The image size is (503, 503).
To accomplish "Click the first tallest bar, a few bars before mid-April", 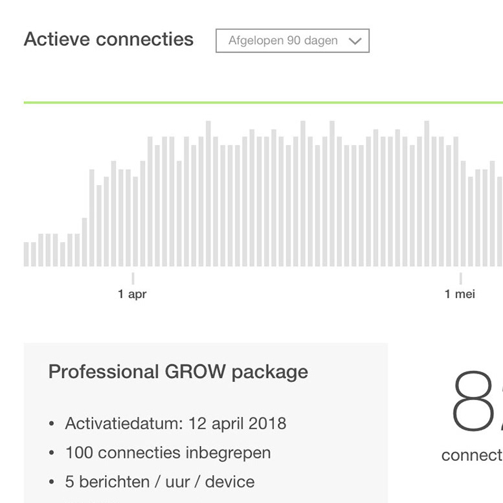I will (208, 194).
